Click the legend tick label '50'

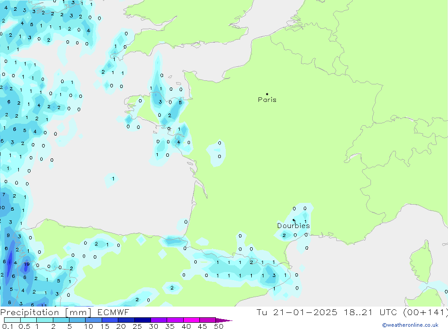pyautogui.click(x=218, y=326)
